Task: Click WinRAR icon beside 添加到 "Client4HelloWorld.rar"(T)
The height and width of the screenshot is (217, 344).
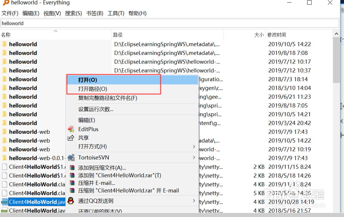Action: click(x=72, y=175)
